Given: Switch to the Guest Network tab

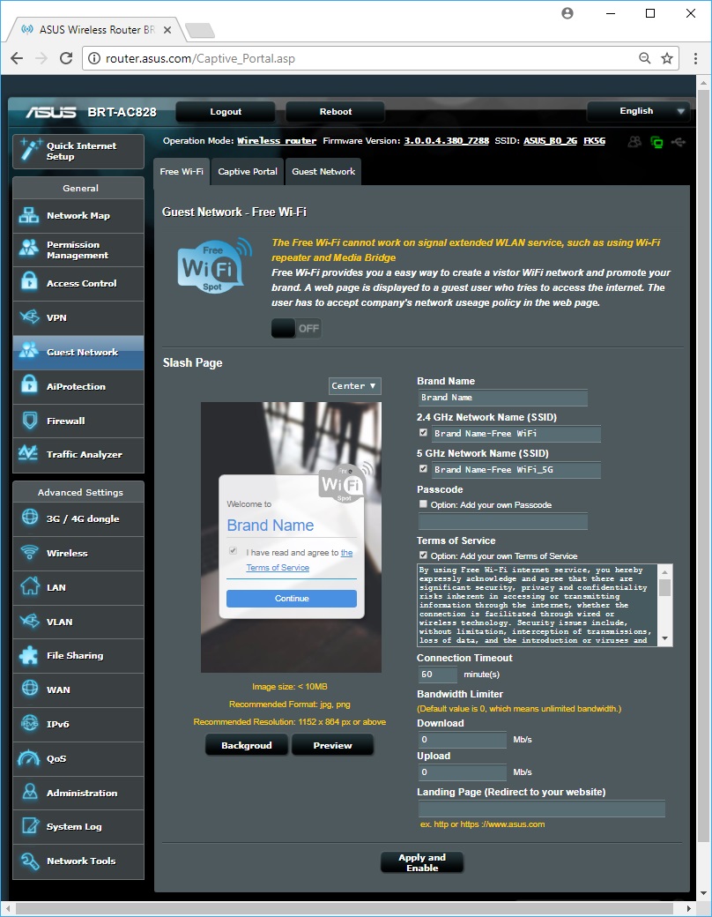Looking at the screenshot, I should (x=323, y=172).
